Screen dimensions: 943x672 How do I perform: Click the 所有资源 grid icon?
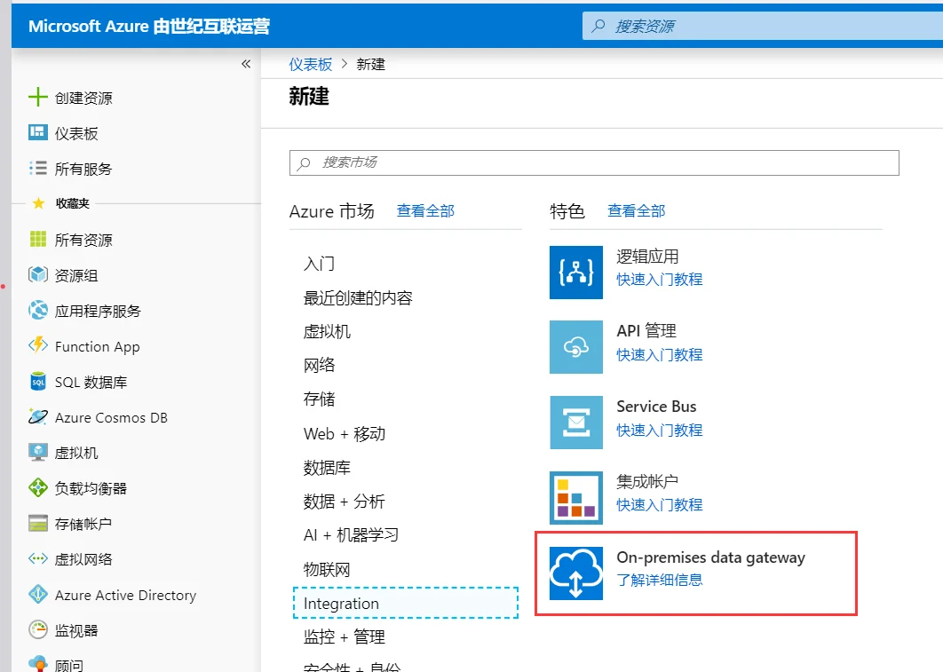pos(38,239)
